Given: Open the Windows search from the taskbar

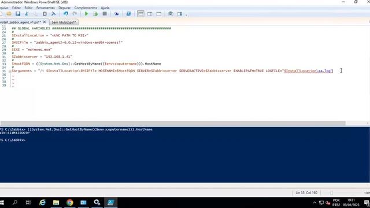Looking at the screenshot, I should click(15, 203).
